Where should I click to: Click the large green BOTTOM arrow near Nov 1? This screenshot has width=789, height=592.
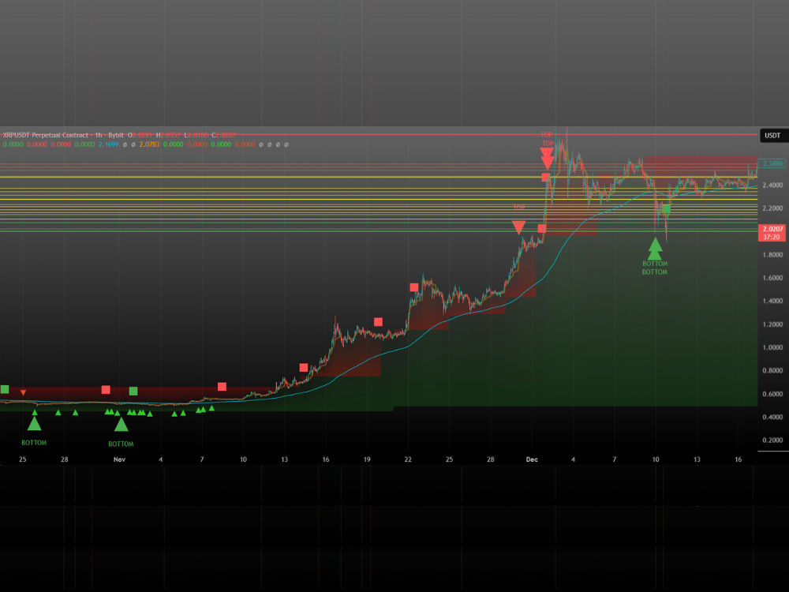(122, 425)
